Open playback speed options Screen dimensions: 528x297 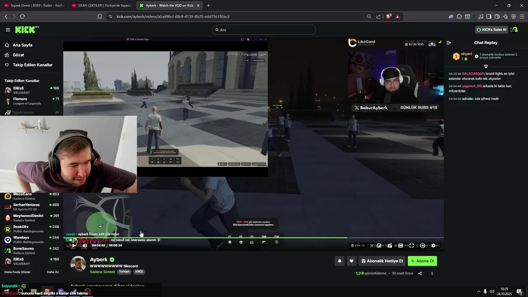point(422,245)
